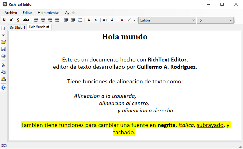Image resolution: width=243 pixels, height=149 pixels.
Task: Click the bold word negrita
Action: pos(166,125)
